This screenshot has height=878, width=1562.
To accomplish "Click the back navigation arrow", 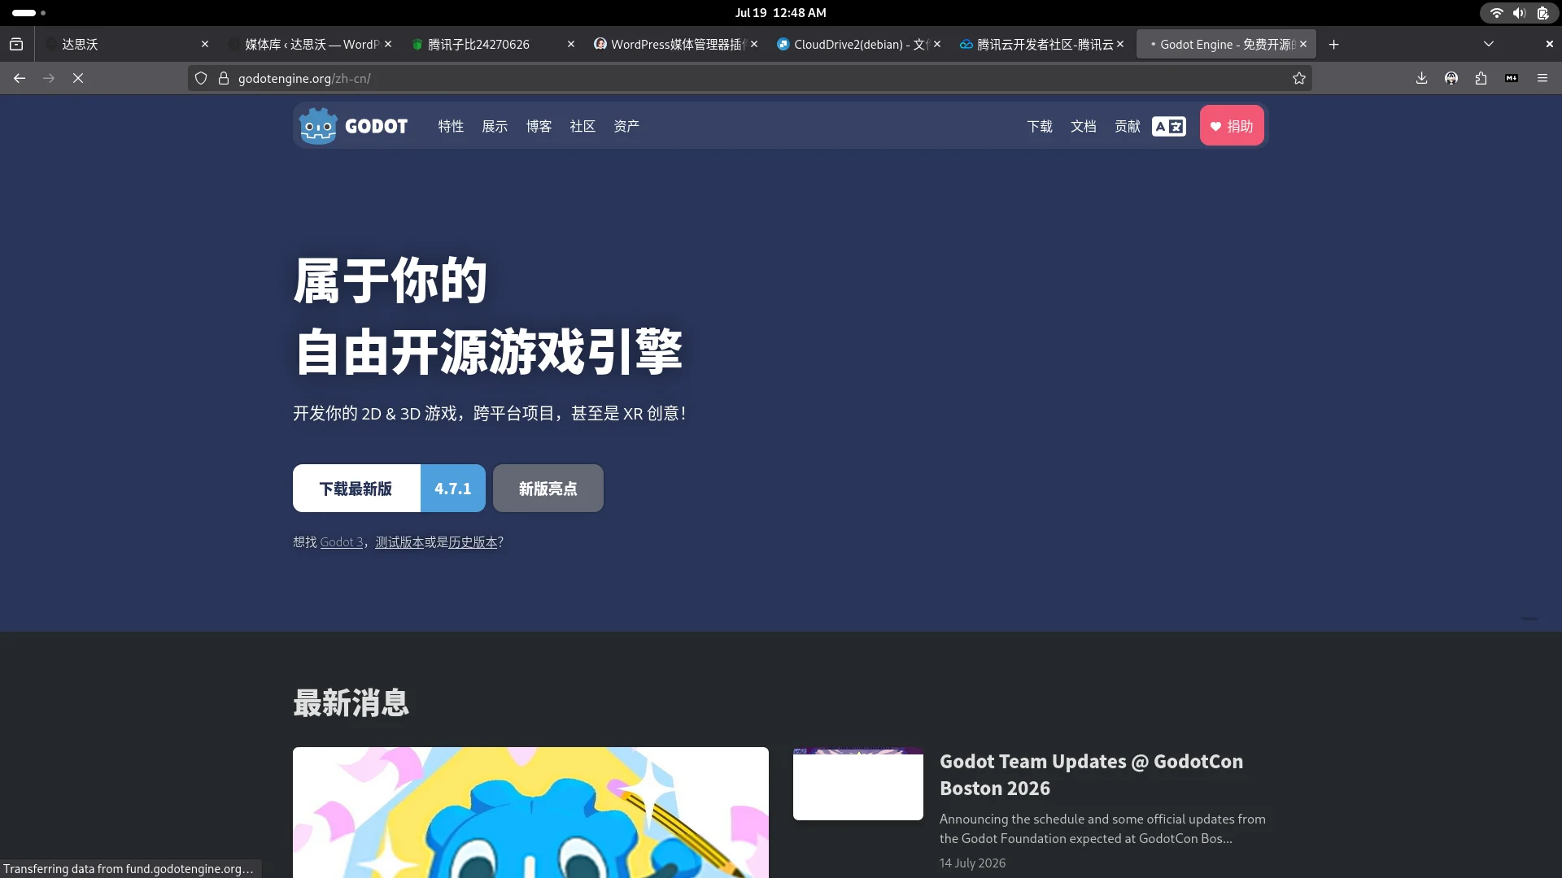I will pos(20,78).
